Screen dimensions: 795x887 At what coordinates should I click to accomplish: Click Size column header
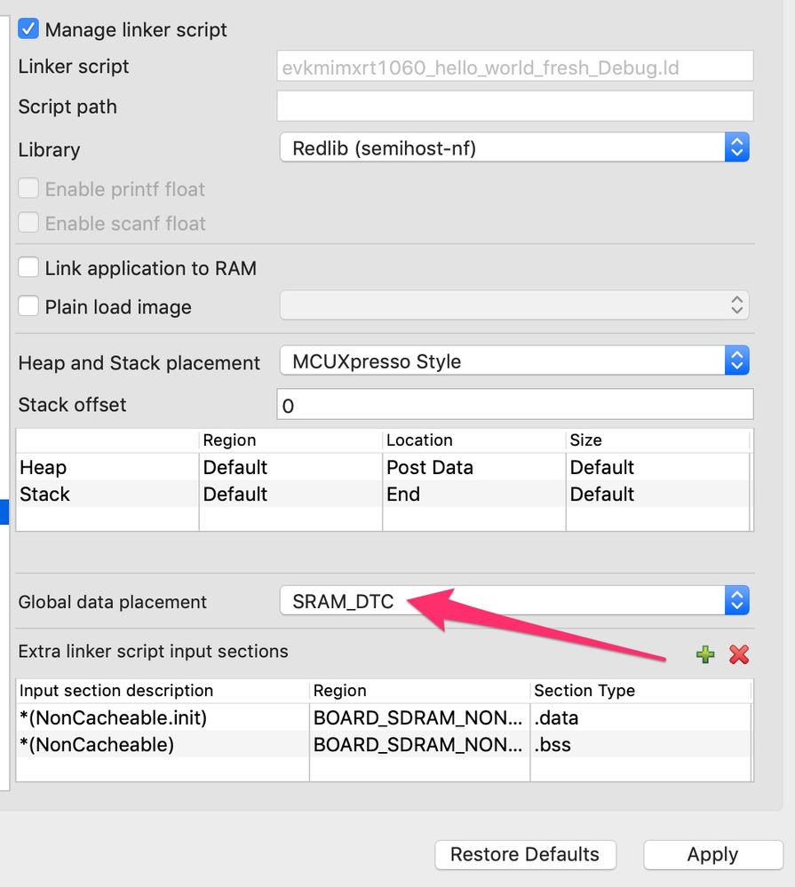click(x=657, y=440)
